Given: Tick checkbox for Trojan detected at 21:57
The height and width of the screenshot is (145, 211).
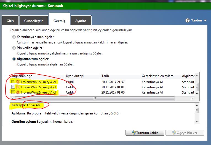Looking at the screenshot, I should tap(13, 81).
